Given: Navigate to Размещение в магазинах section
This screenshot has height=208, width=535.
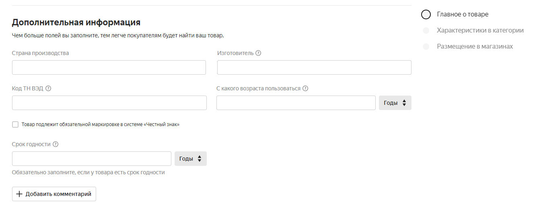Looking at the screenshot, I should (x=475, y=47).
